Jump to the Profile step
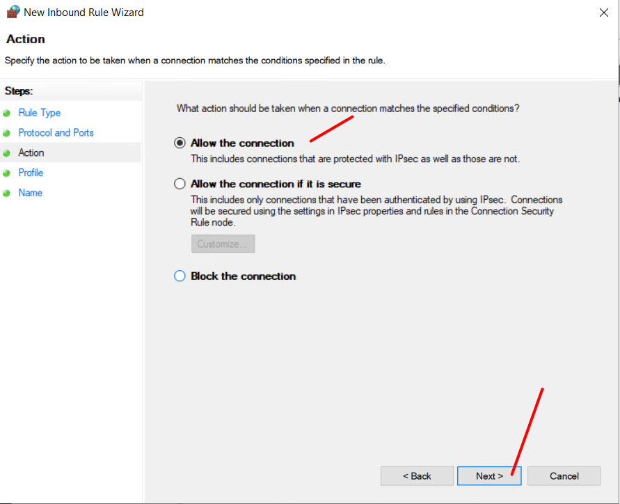 click(31, 173)
